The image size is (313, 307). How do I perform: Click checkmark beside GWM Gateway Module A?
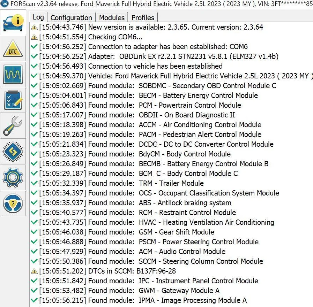click(34, 291)
